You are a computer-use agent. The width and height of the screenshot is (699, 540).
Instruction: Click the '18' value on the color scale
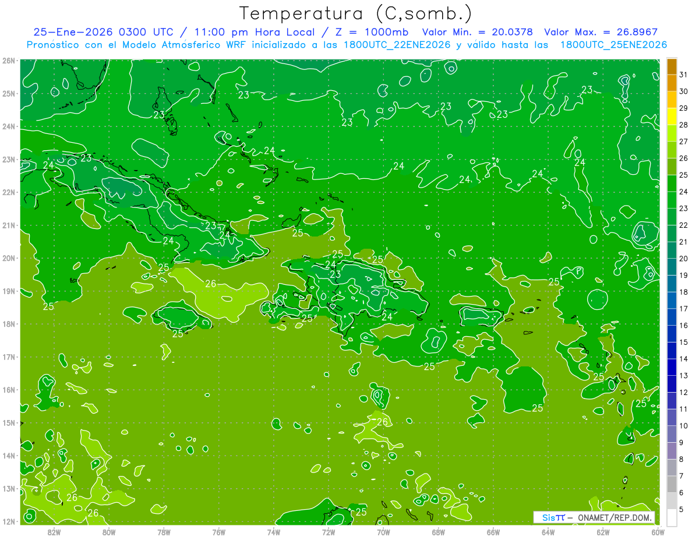point(683,292)
